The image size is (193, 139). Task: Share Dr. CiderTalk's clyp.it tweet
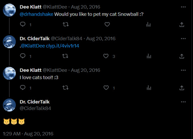(182, 56)
